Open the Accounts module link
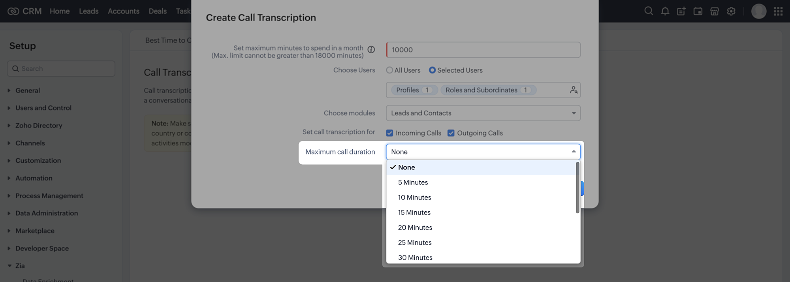 coord(124,11)
